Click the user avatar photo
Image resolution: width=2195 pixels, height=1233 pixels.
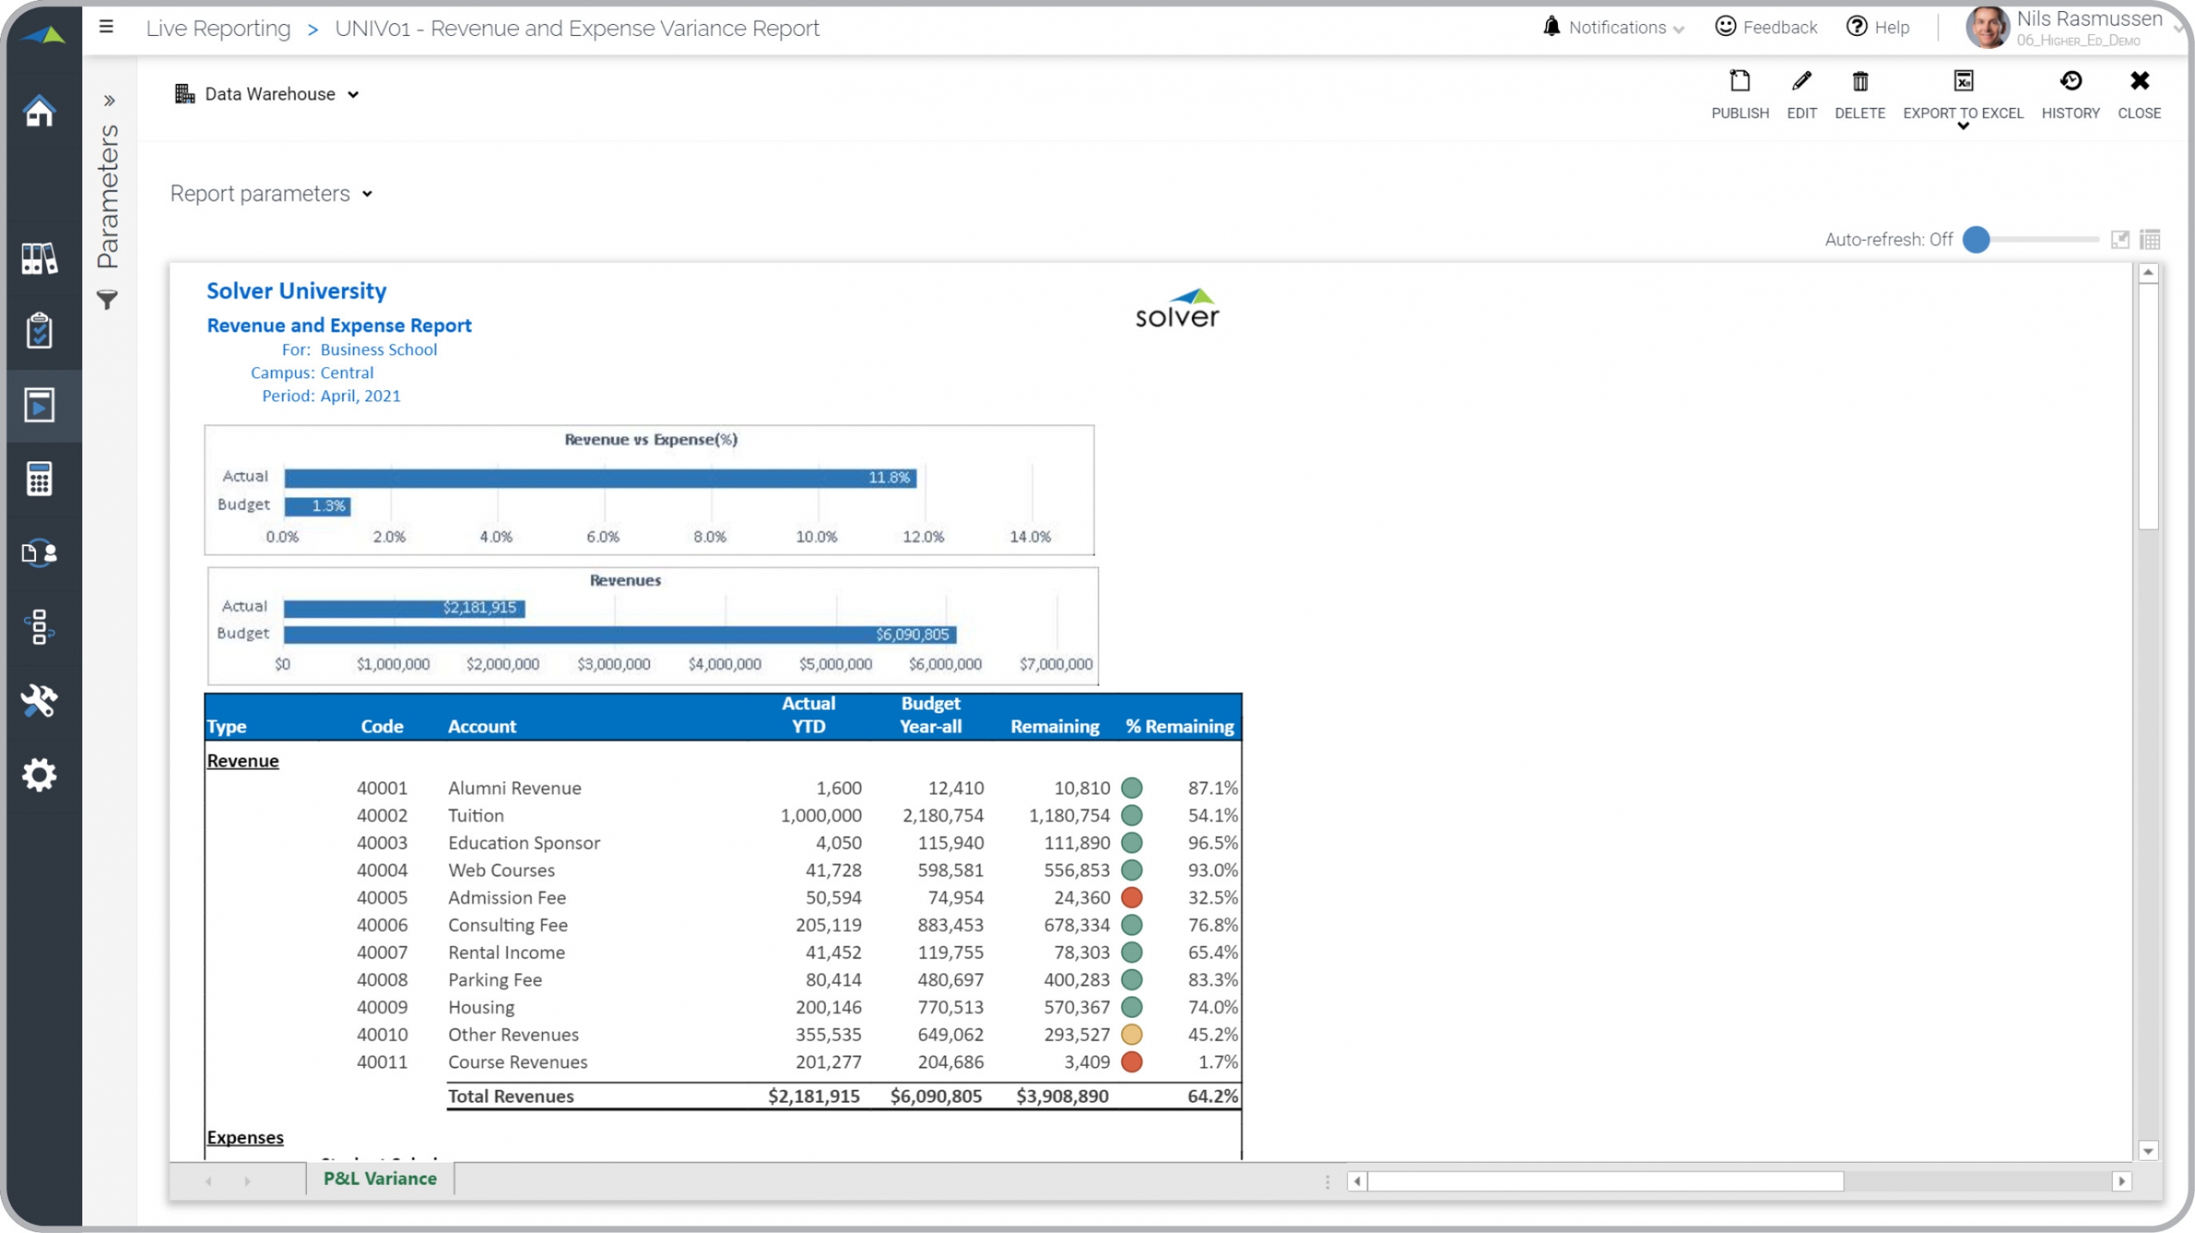tap(1987, 27)
